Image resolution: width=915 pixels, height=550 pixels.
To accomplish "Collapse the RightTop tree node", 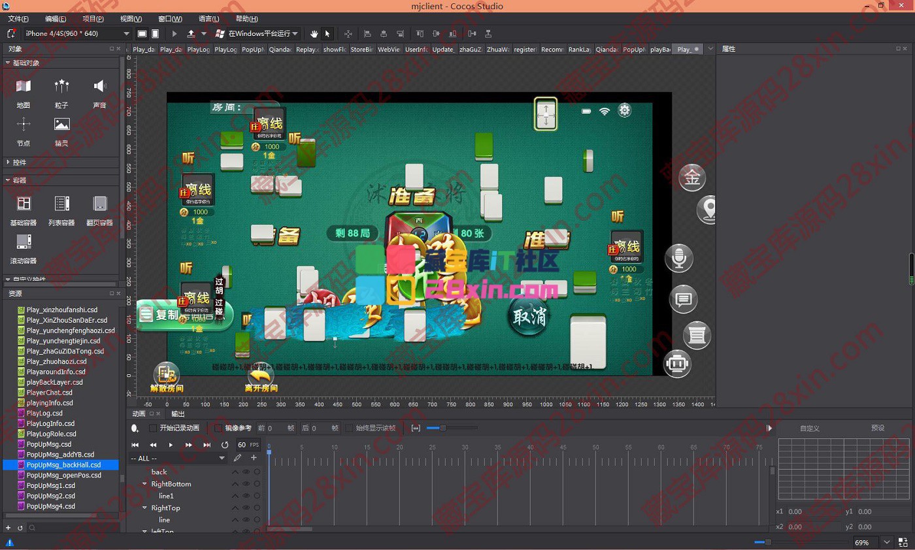I will [x=145, y=508].
